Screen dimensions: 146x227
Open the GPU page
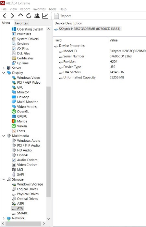(x=18, y=87)
